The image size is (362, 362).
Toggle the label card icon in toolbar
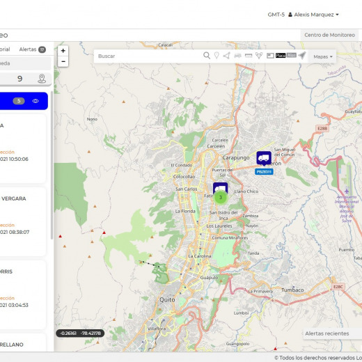tap(270, 56)
